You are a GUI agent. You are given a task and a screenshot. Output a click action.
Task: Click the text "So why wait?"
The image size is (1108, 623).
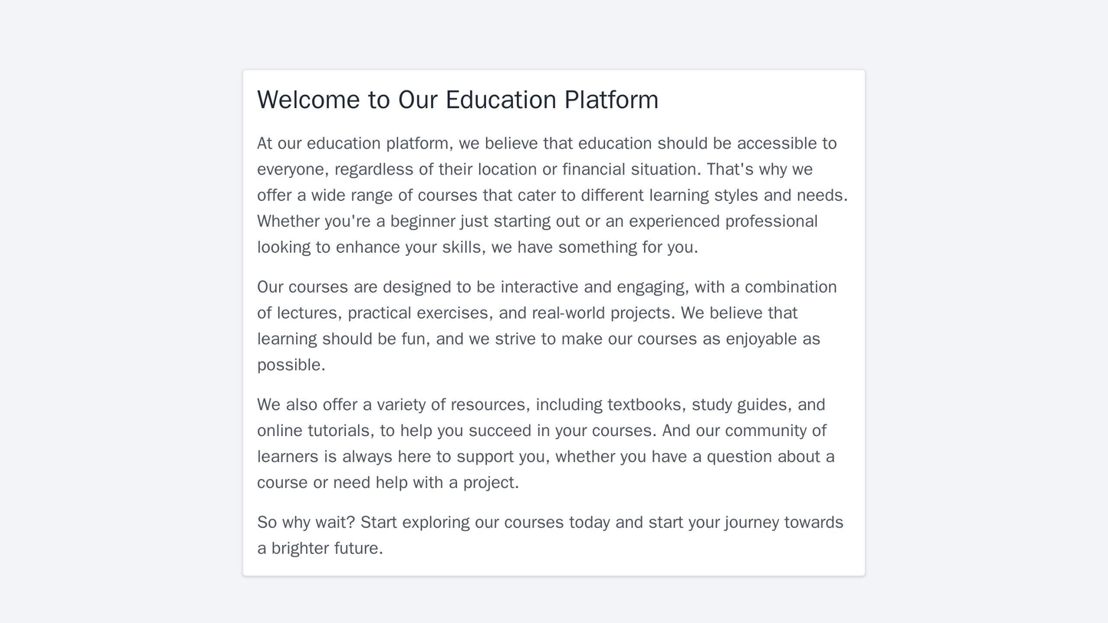coord(305,523)
